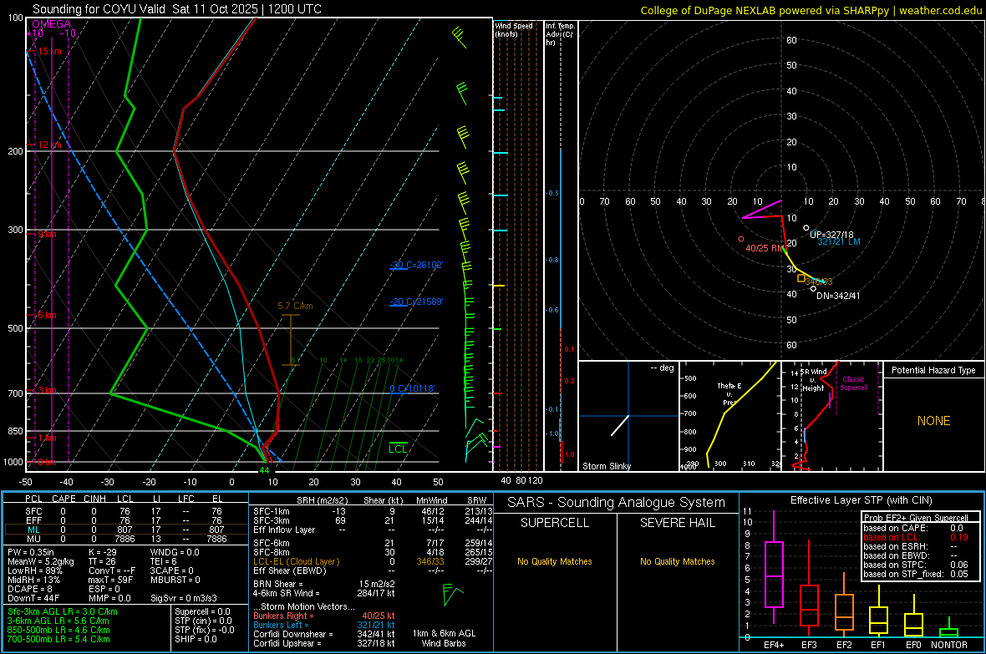Click the green 44 surface dewpoint value
986x654 pixels.
point(264,470)
